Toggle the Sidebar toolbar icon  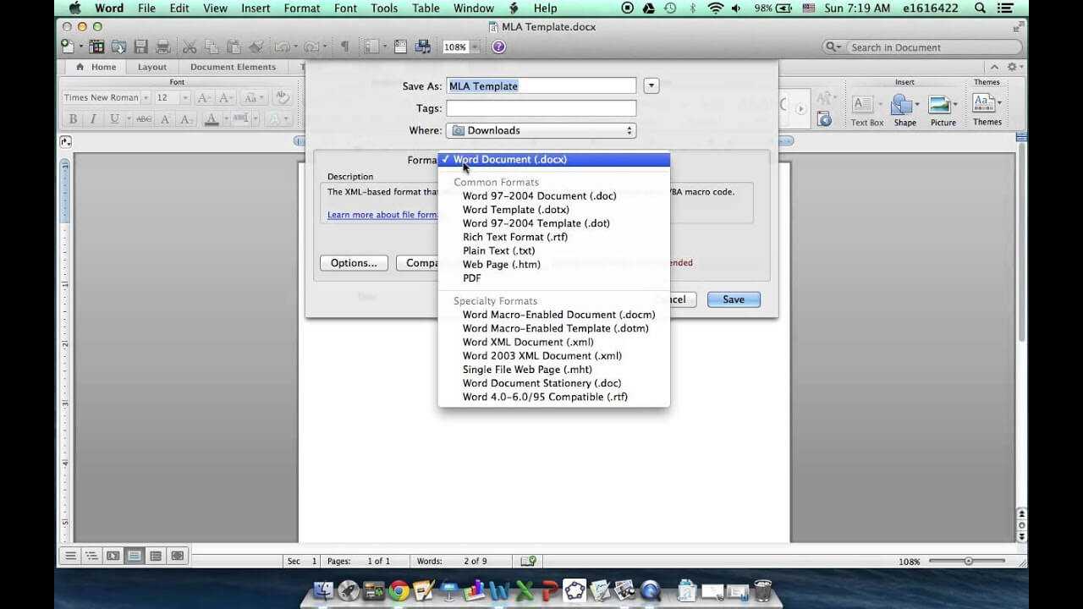pos(371,47)
